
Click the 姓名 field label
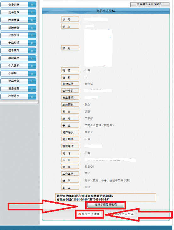point(70,26)
